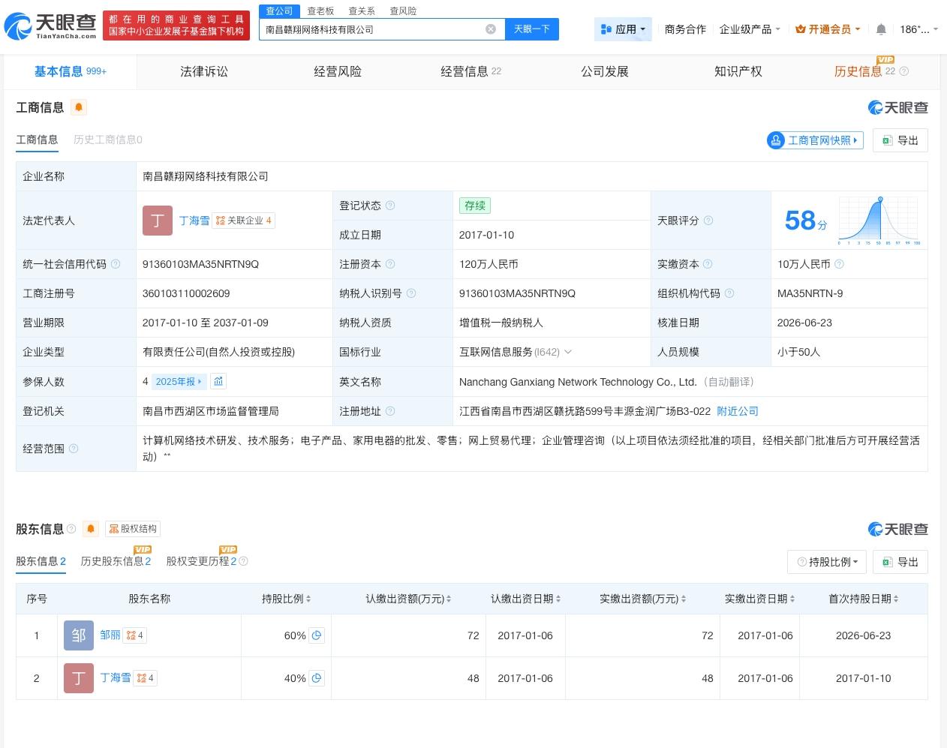
Task: Switch to 股权变更历程 sub-tab
Action: 201,561
